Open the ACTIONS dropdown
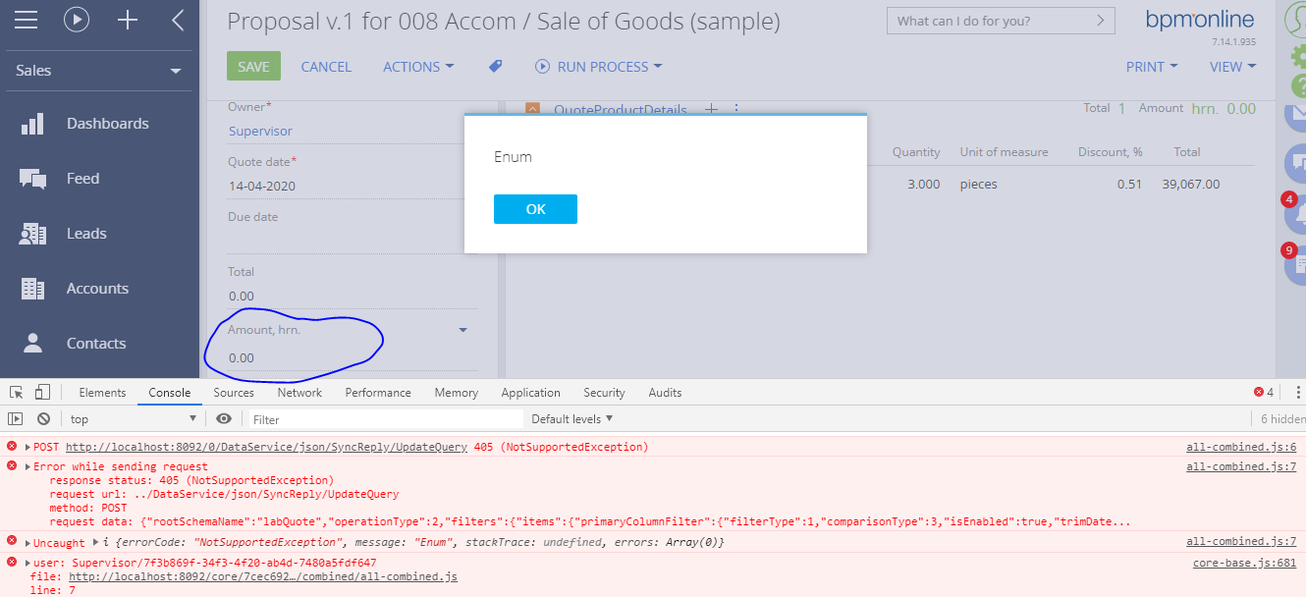The height and width of the screenshot is (597, 1306). pyautogui.click(x=418, y=67)
